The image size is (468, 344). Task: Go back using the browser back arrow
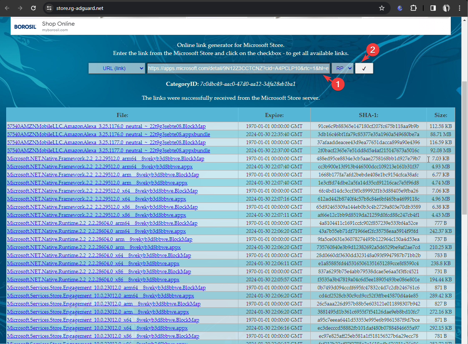7,8
